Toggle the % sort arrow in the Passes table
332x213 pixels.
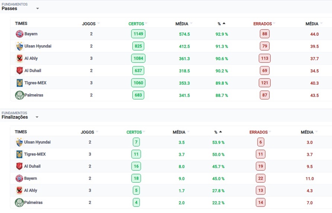coord(224,23)
